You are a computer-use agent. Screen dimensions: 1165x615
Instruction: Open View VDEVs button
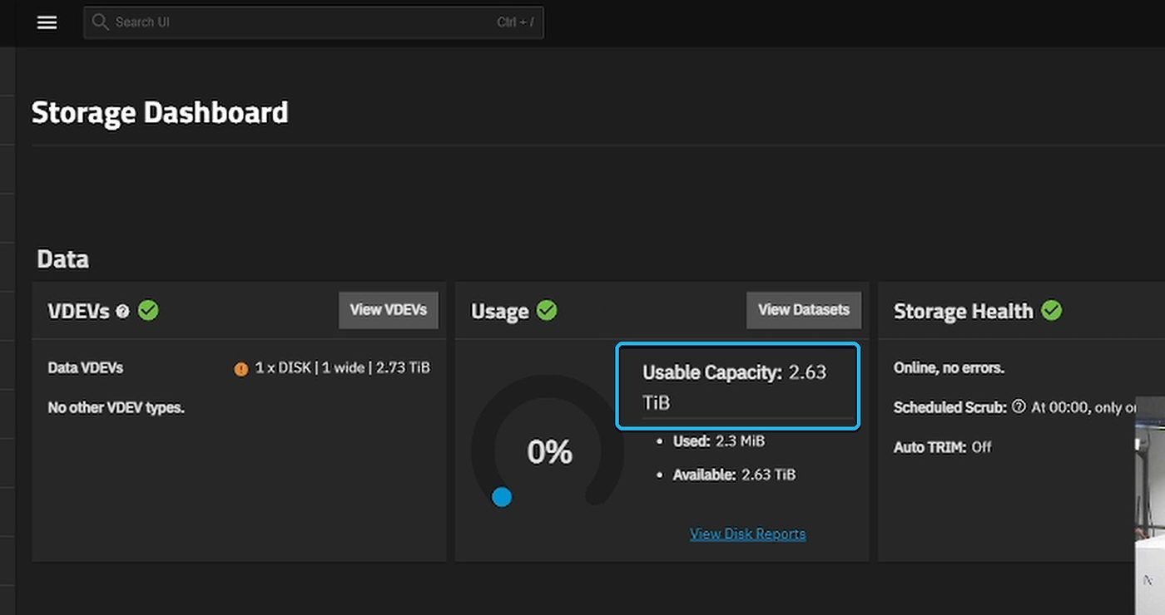pos(389,310)
